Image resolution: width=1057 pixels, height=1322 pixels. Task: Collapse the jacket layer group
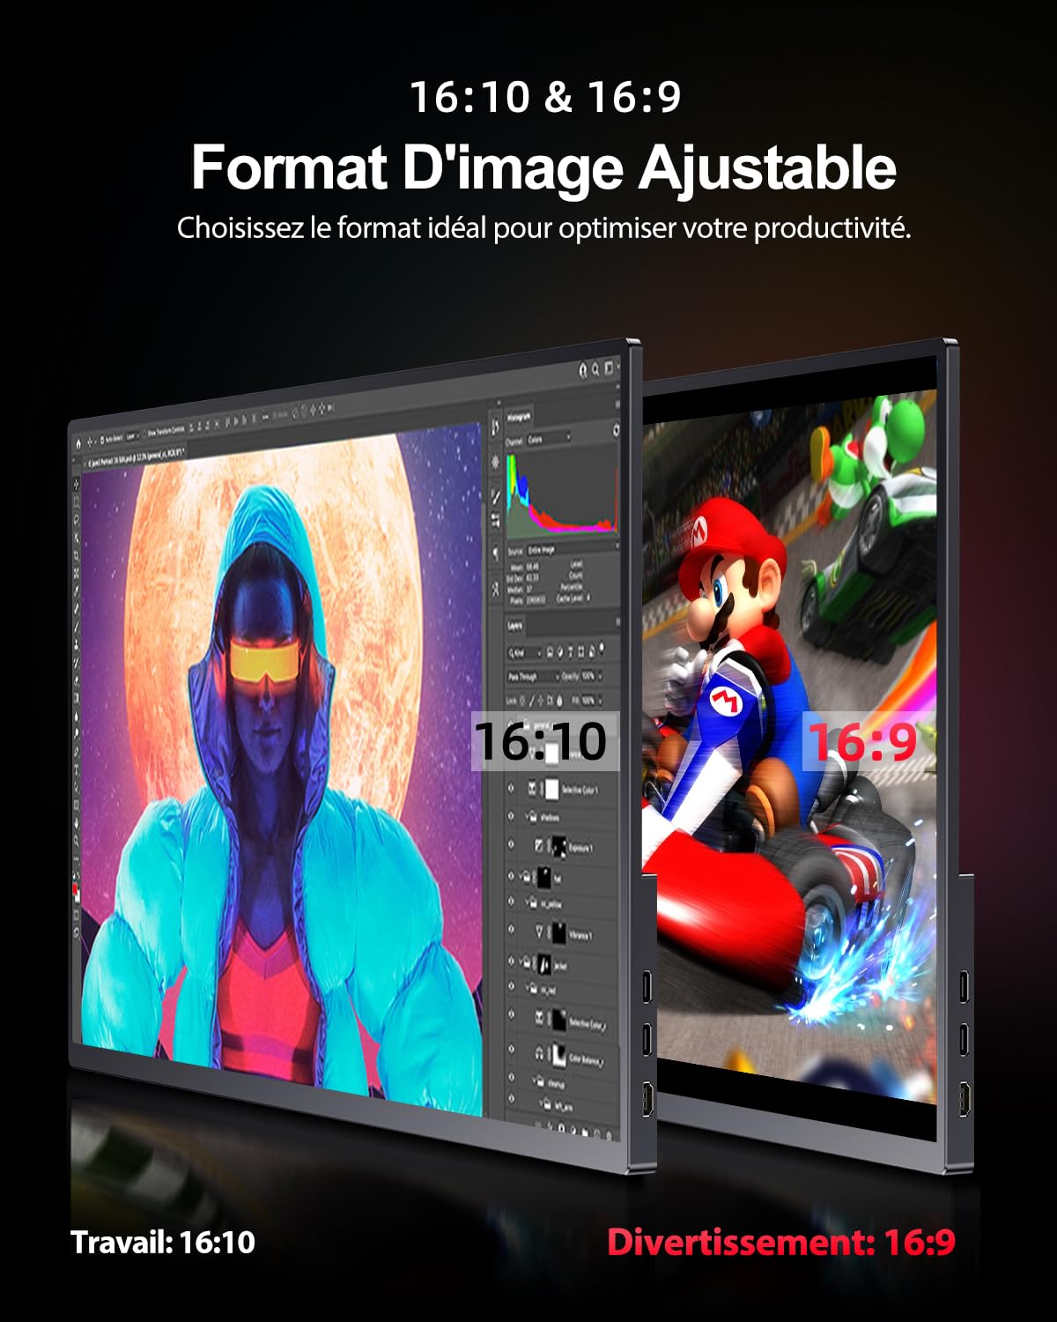(x=520, y=962)
